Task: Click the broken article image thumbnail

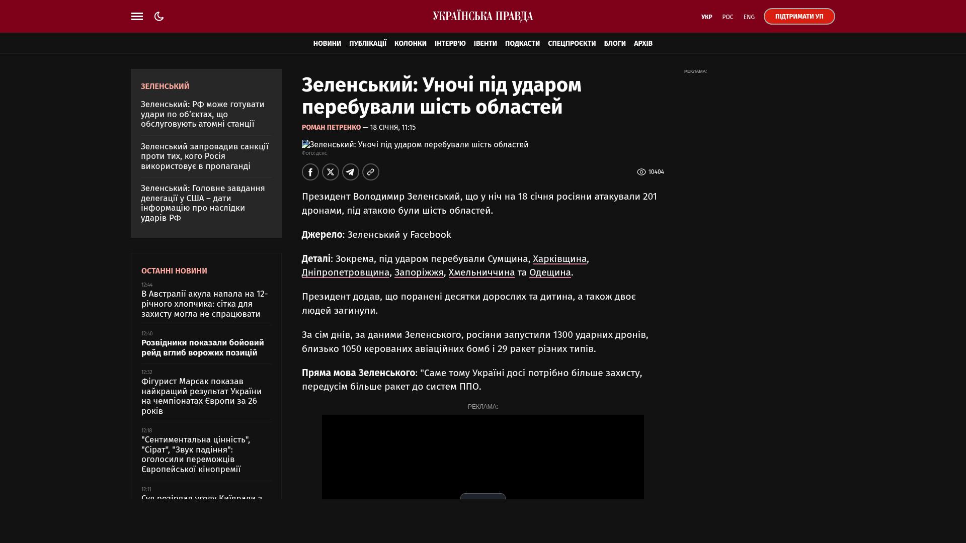Action: [x=305, y=144]
